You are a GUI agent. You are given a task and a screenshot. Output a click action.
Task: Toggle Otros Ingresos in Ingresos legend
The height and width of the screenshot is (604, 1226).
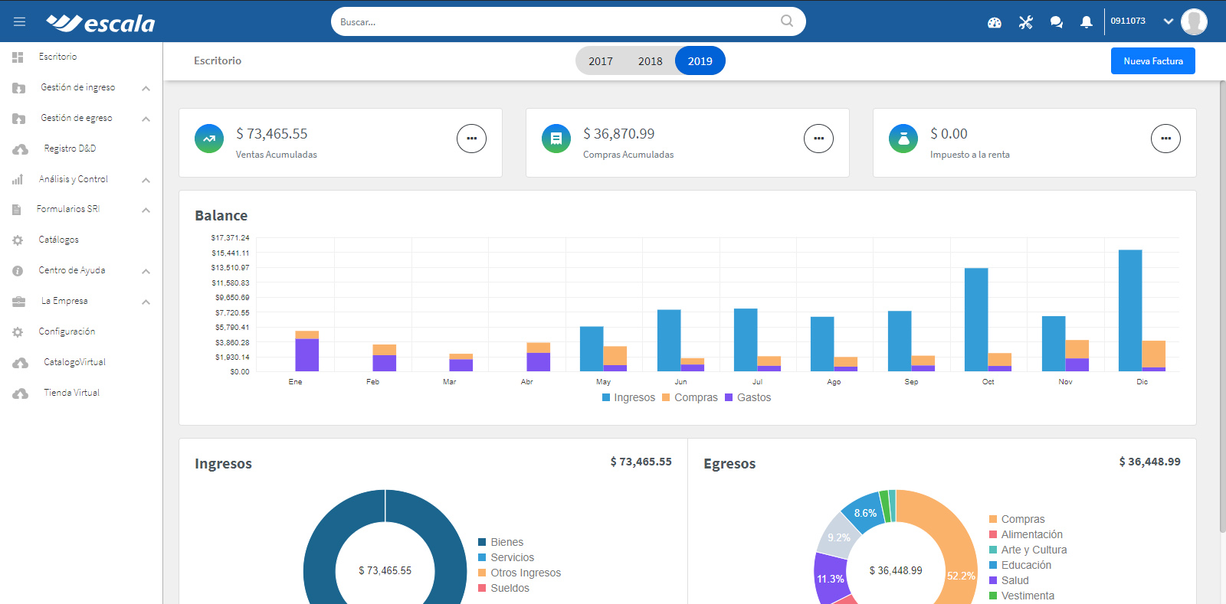[x=520, y=573]
